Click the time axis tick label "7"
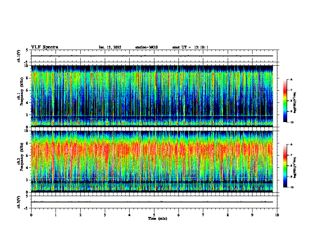Screen dimensions: 312x241 coord(203,215)
